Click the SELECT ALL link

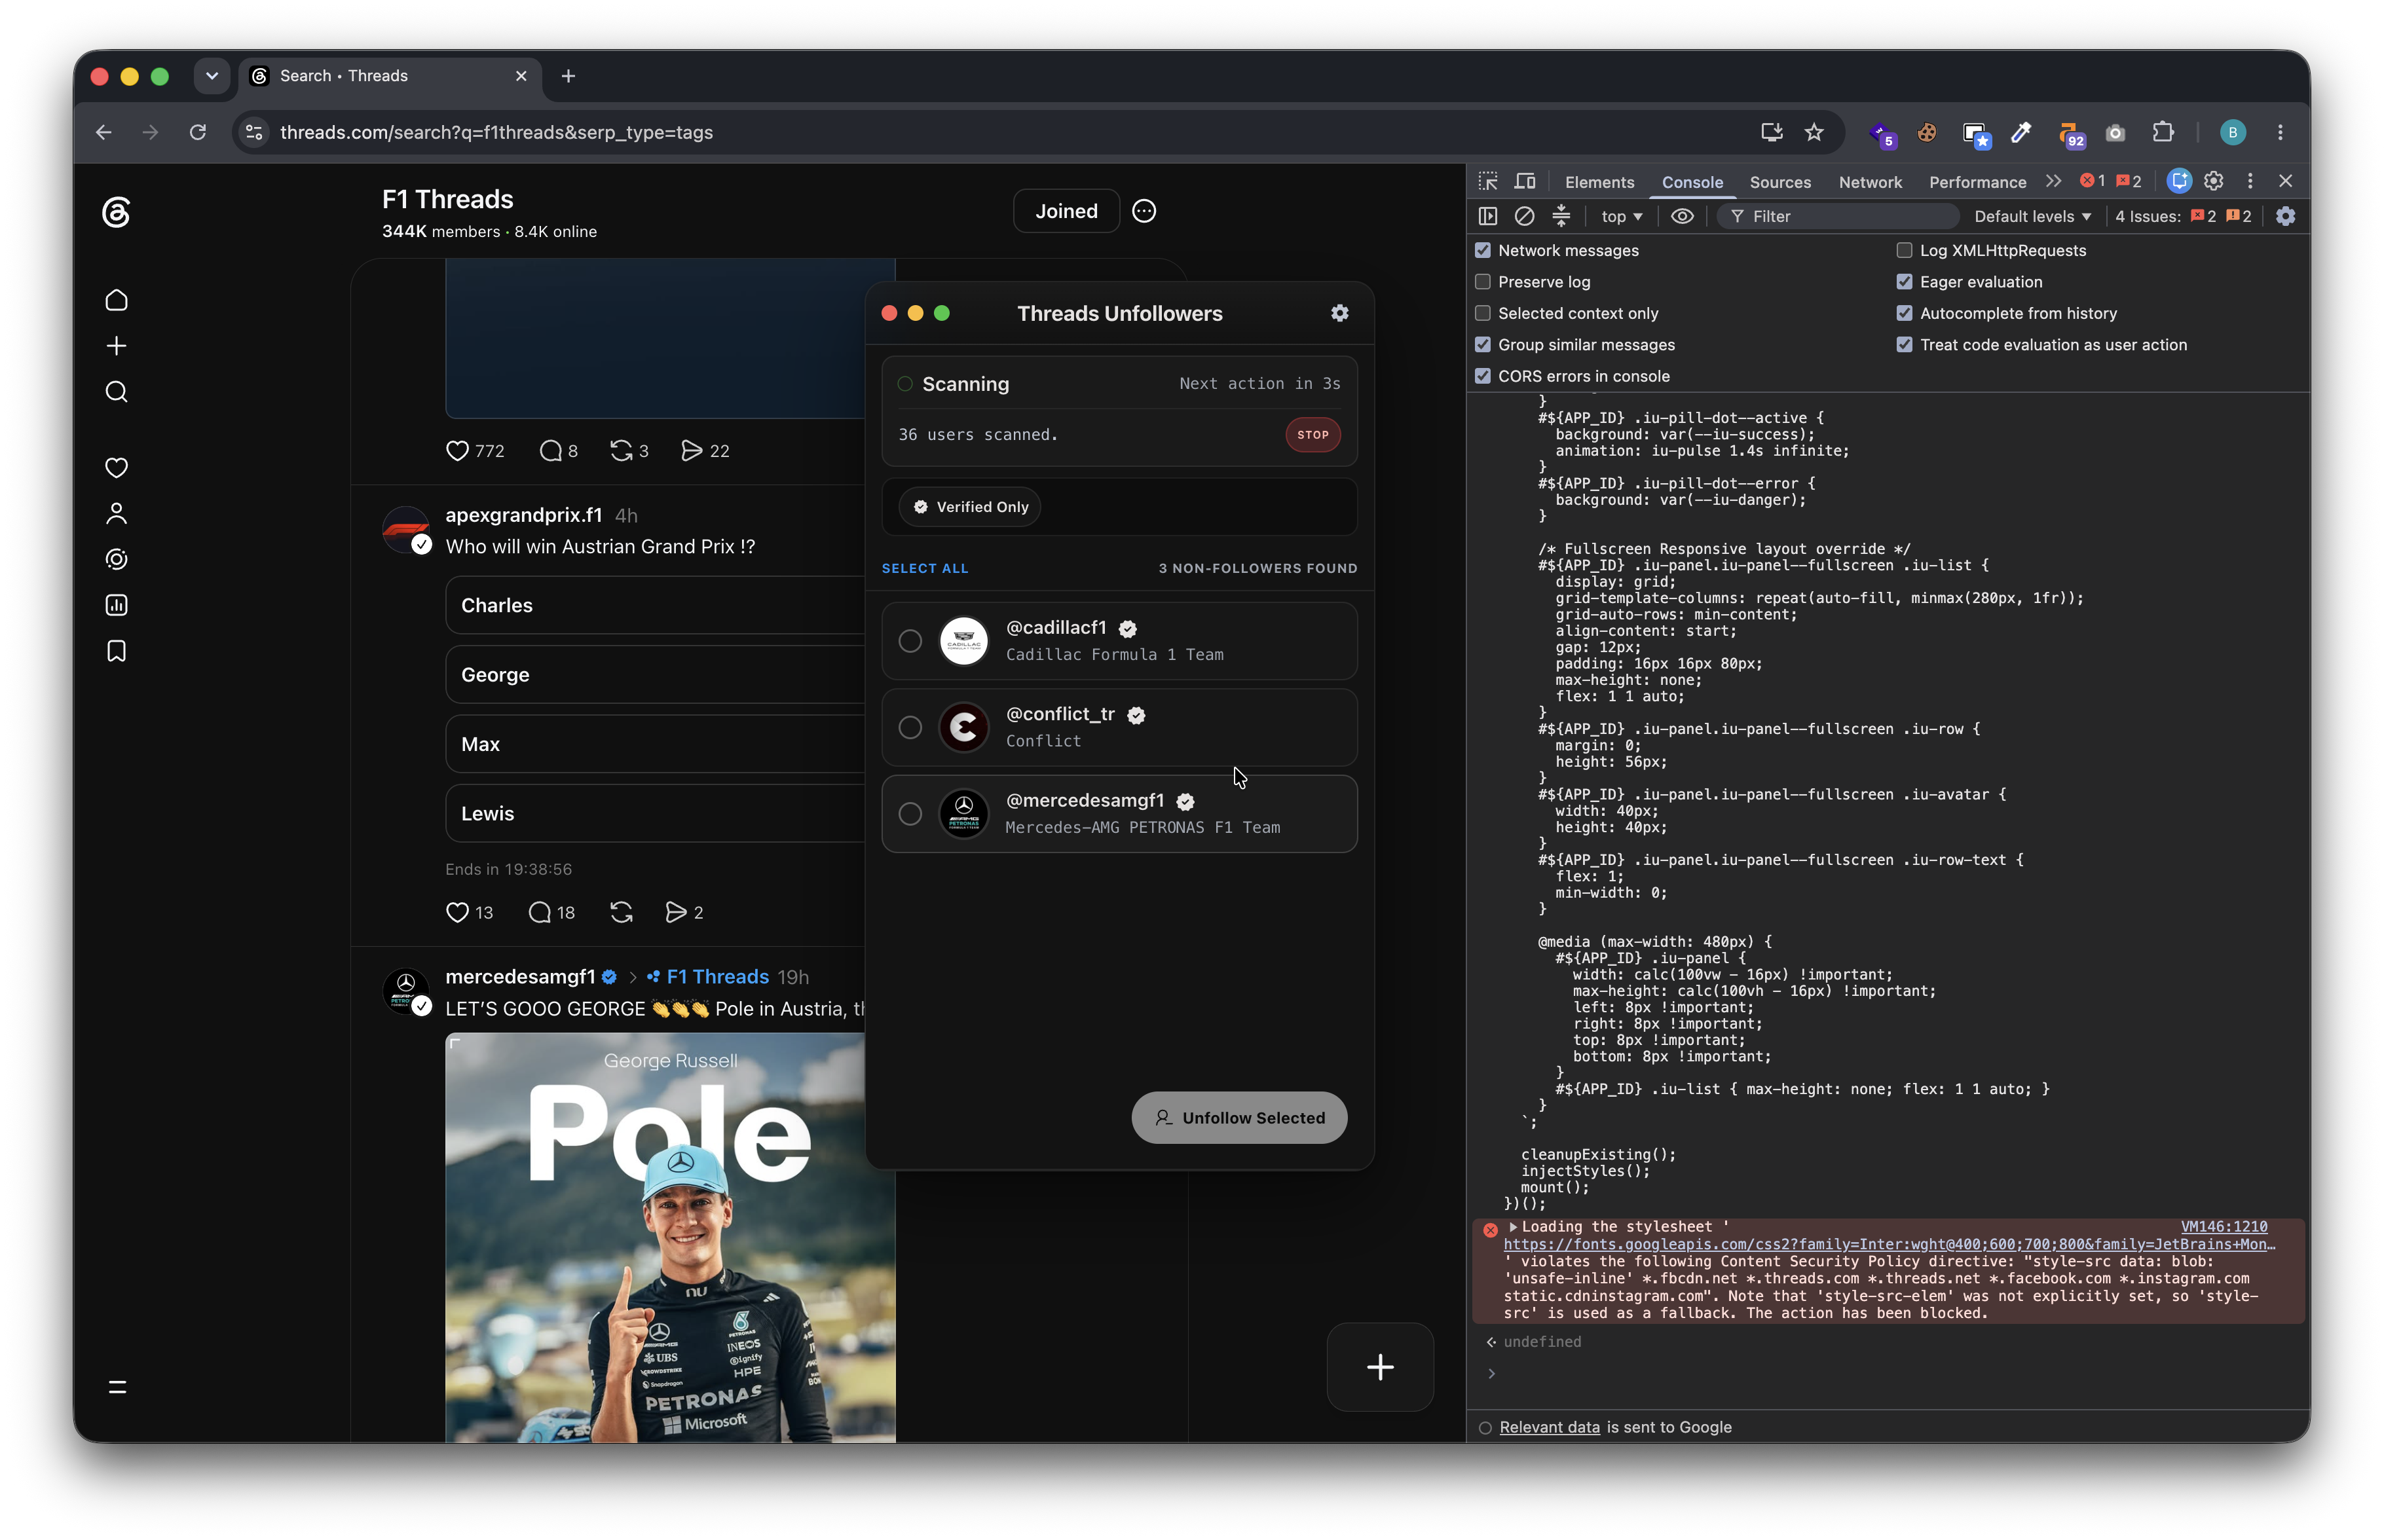click(924, 568)
